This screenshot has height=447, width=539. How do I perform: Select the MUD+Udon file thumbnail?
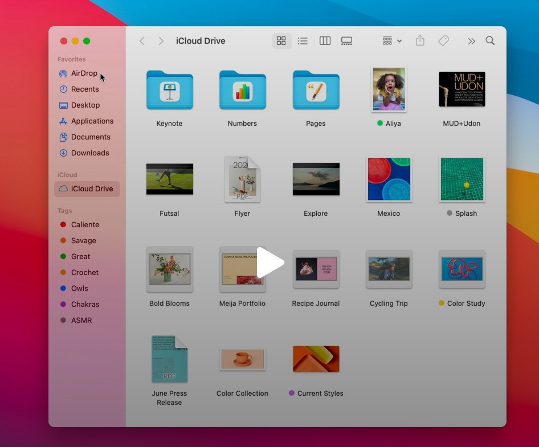coord(462,89)
